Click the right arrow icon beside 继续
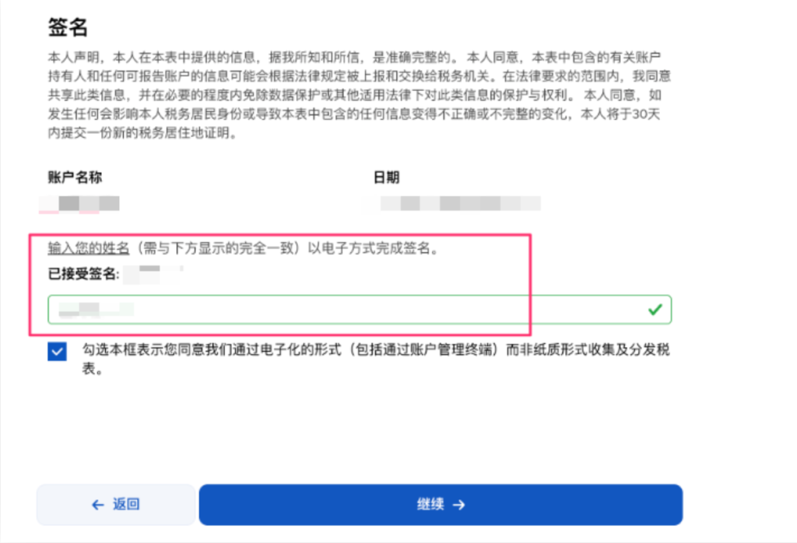 (x=459, y=504)
